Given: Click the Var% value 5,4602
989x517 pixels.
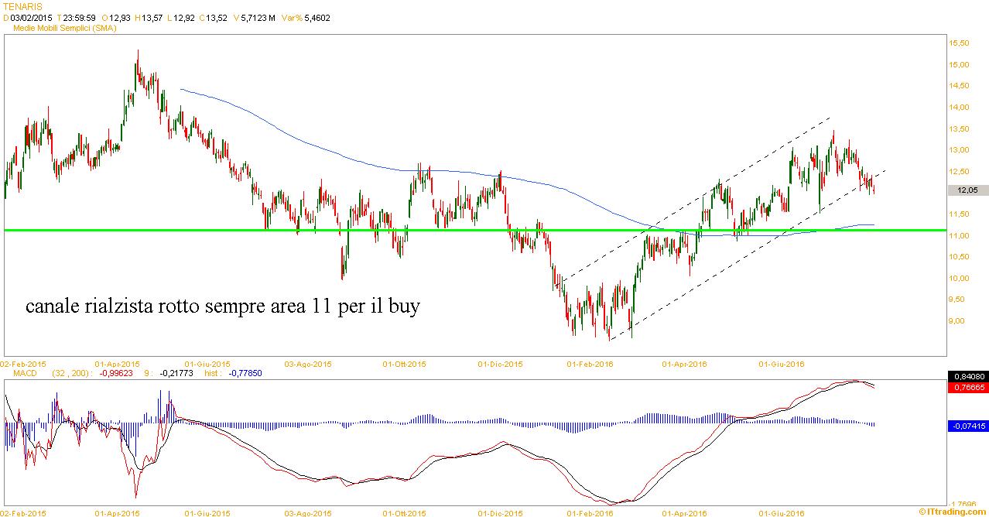Looking at the screenshot, I should point(317,17).
